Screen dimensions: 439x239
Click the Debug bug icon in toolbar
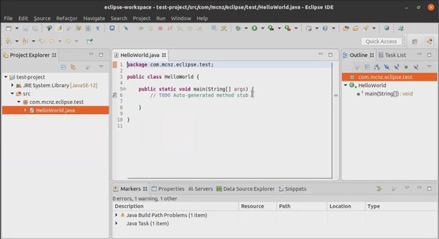pyautogui.click(x=238, y=28)
